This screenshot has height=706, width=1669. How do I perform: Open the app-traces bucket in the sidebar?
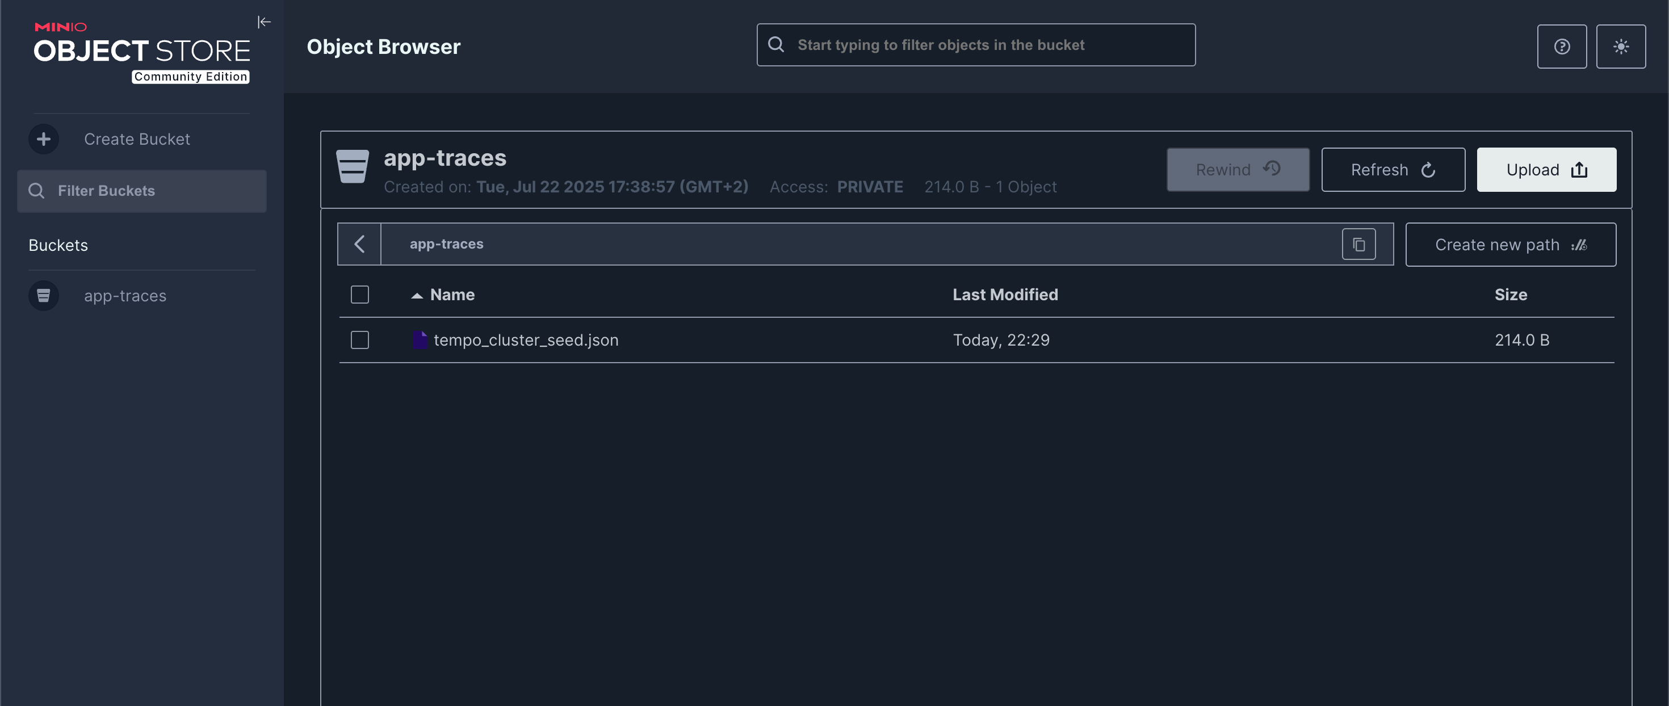coord(125,295)
